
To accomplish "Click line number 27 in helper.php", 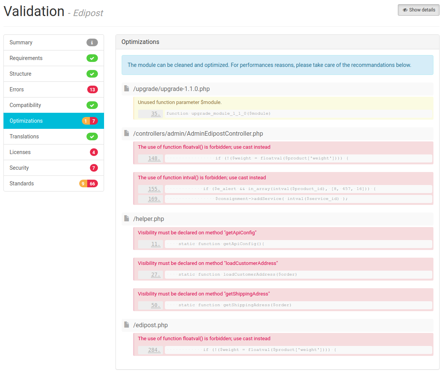I will pos(156,274).
